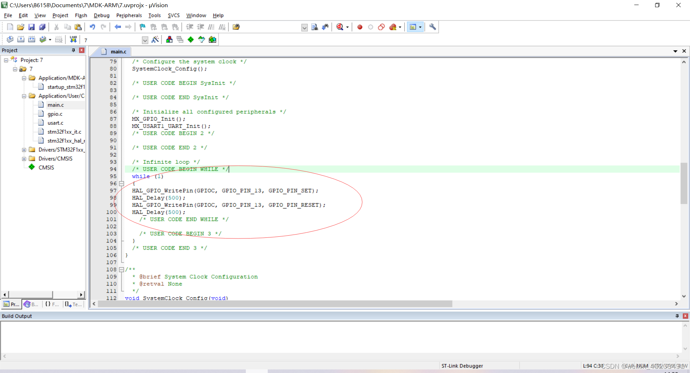Open the Project menu
The width and height of the screenshot is (690, 373).
[60, 15]
